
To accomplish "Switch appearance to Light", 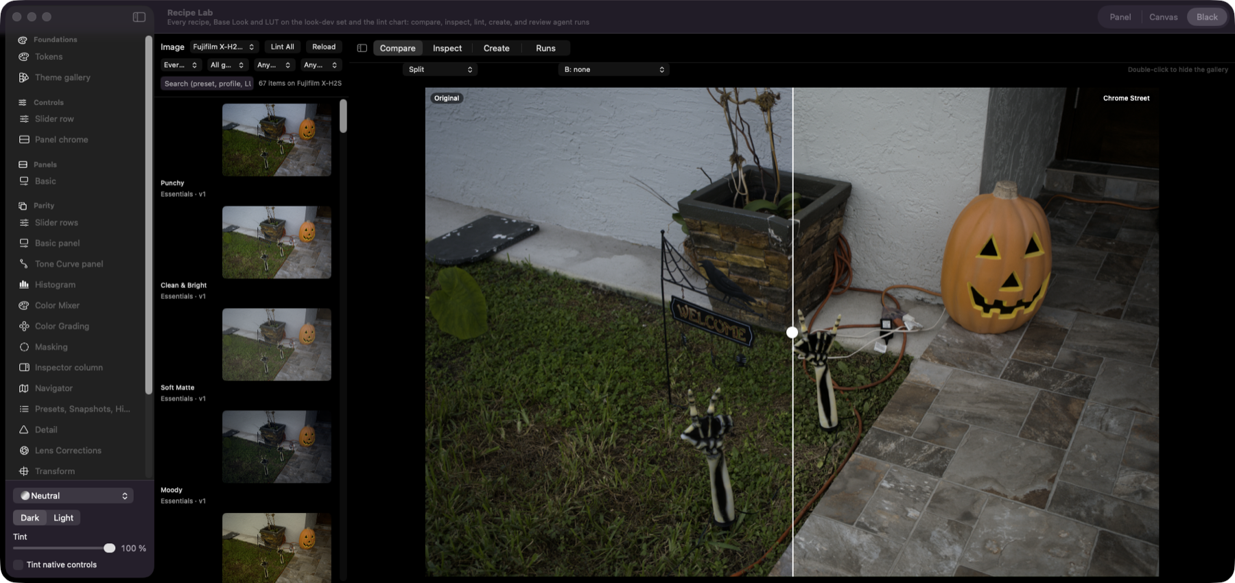I will point(64,518).
